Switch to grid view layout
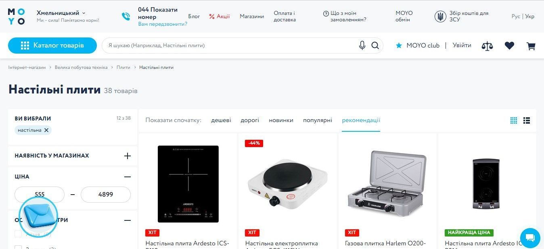Viewport: 544px width, 249px height. [x=514, y=120]
